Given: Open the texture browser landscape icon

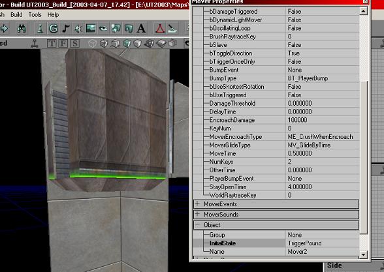Looking at the screenshot, I should (x=91, y=29).
